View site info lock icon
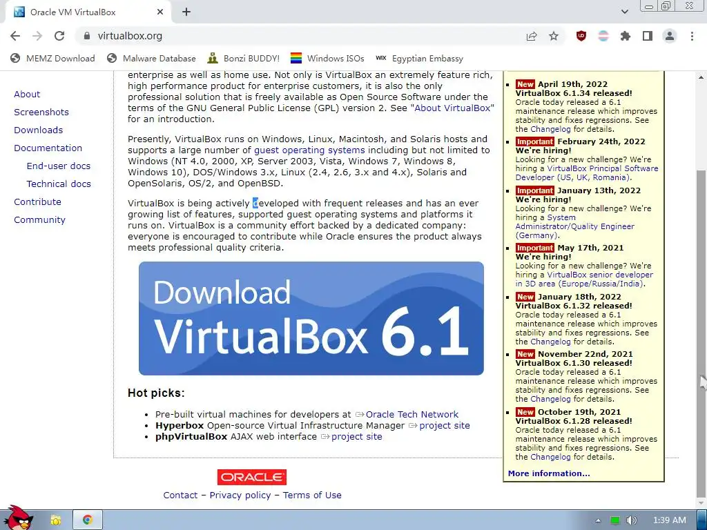Screen dimensions: 707x530 (87, 36)
